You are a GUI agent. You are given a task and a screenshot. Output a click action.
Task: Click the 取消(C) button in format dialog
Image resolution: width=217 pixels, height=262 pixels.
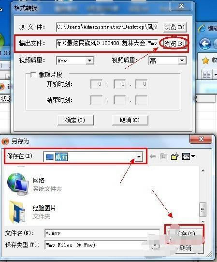[130, 120]
